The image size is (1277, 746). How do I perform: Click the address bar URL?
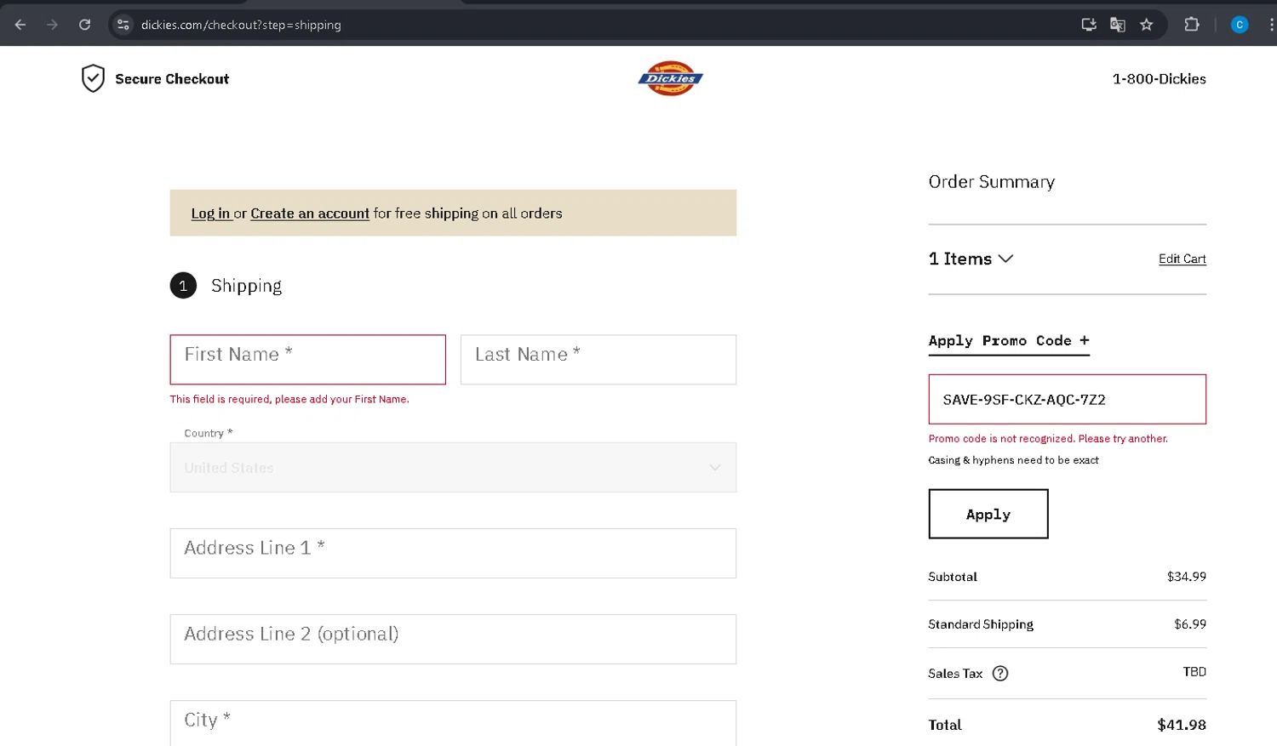coord(241,25)
